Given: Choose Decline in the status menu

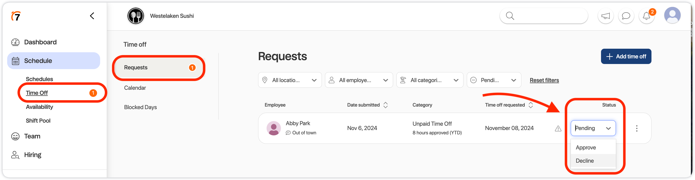Looking at the screenshot, I should point(585,161).
